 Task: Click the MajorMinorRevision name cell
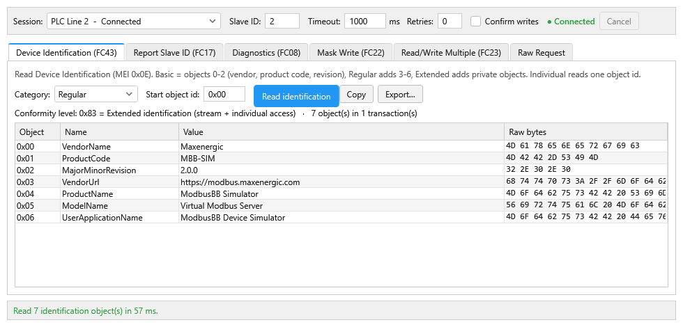click(x=119, y=170)
